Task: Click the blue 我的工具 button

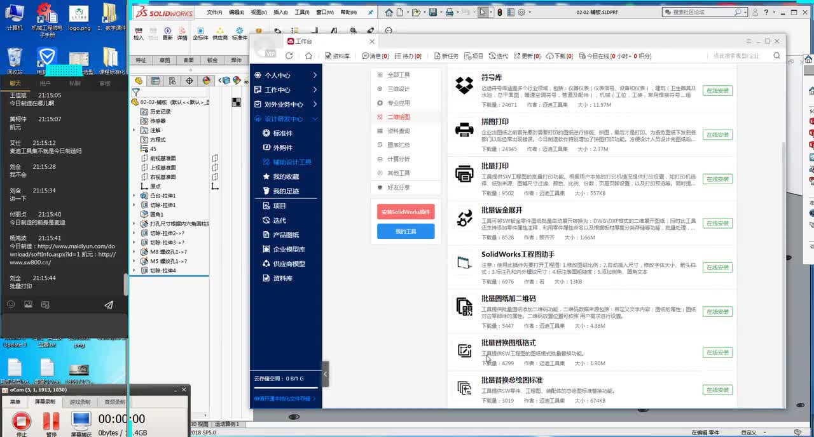Action: pos(406,231)
